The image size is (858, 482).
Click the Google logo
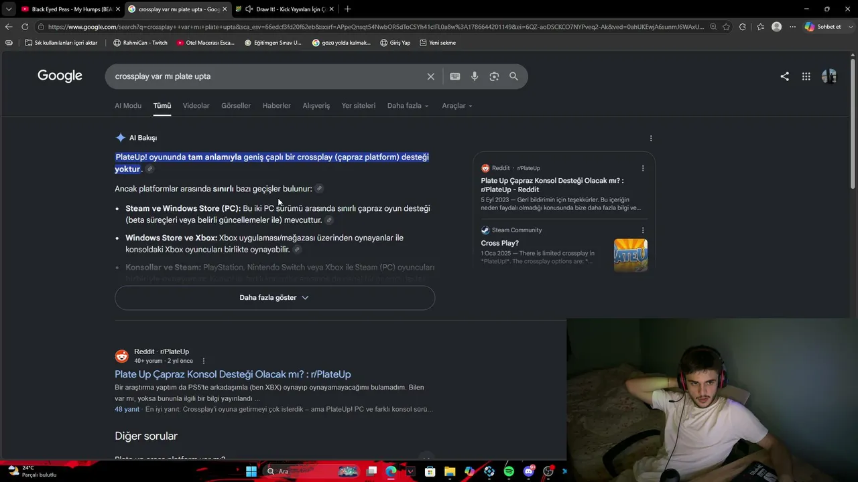click(x=60, y=76)
